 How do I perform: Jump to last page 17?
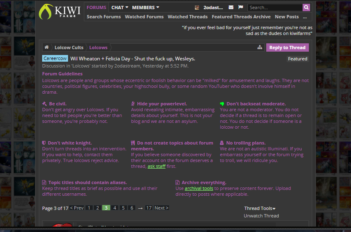tap(149, 208)
